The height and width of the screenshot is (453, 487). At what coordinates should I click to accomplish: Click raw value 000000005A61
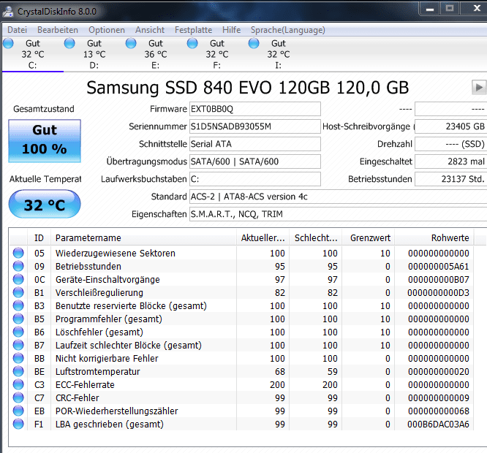pos(438,266)
